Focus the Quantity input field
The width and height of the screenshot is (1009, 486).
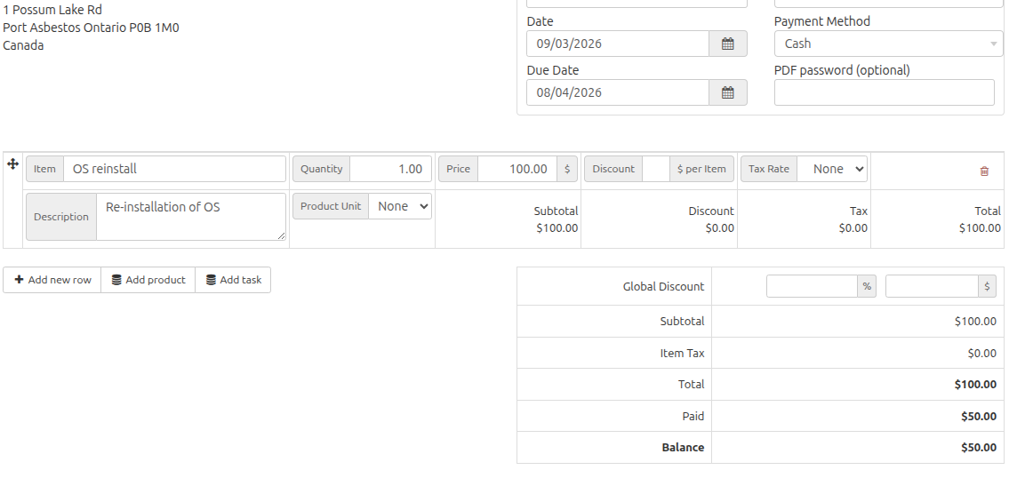[x=390, y=169]
